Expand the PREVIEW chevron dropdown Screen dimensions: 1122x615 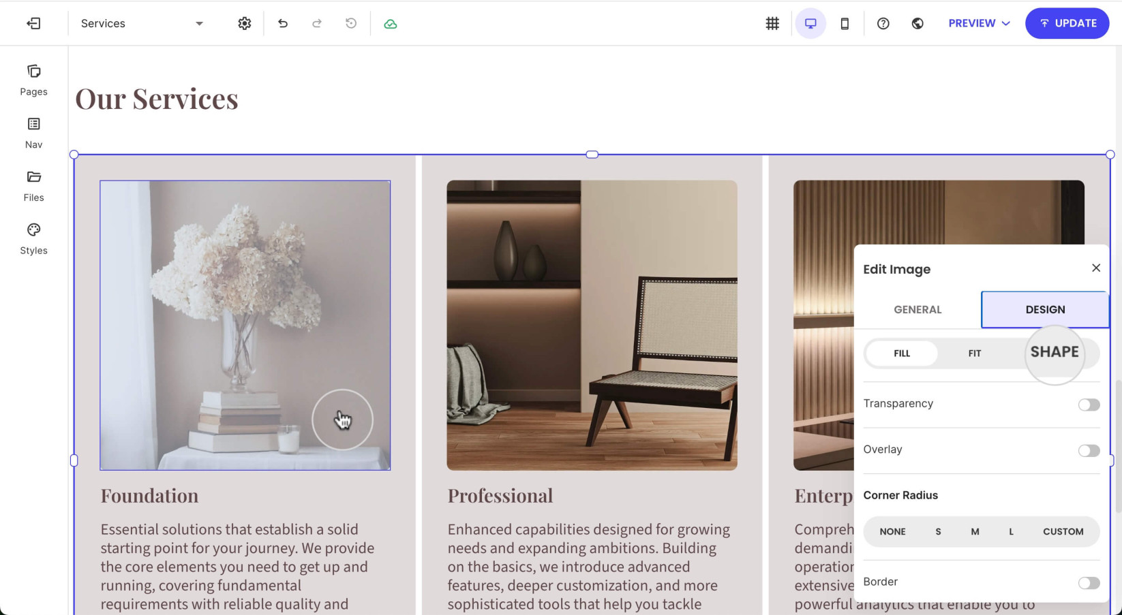[x=1006, y=23]
